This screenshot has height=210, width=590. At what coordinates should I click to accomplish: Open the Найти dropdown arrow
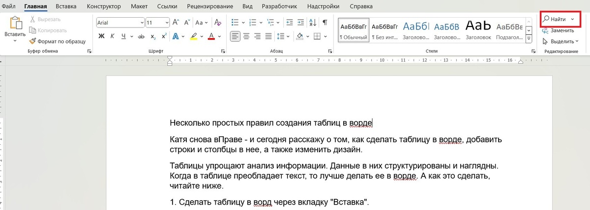pos(573,19)
